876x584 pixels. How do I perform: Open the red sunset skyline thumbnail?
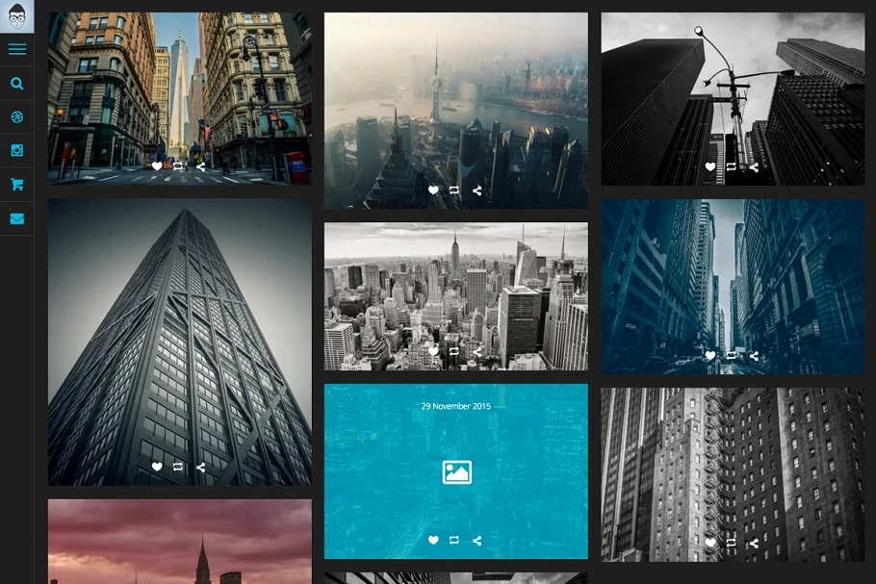click(179, 541)
